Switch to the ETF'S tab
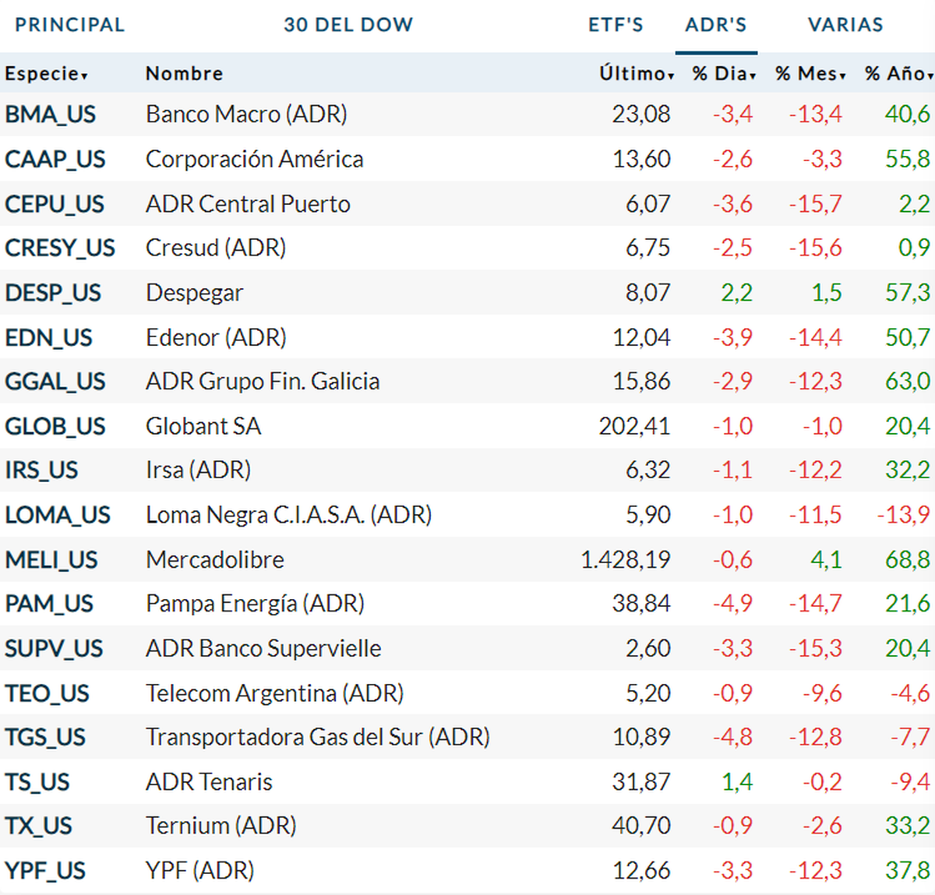 616,25
